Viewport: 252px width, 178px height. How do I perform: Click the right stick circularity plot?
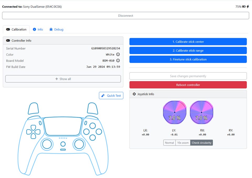tap(202, 112)
